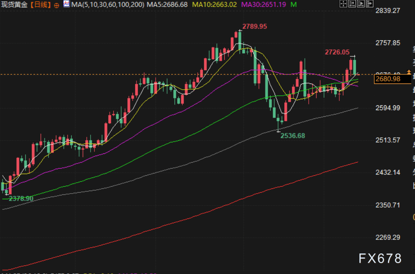Click the 2789.95 high price marker
415x274 pixels.
255,27
